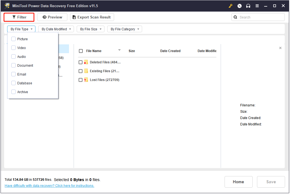Click the Lost Files folder icon
290x194 pixels.
(x=86, y=80)
